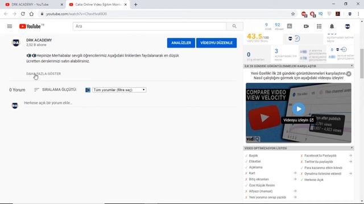364x204 pixels.
Task: Click the Para kazanma etkin kılındı item
Action: pyautogui.click(x=324, y=168)
